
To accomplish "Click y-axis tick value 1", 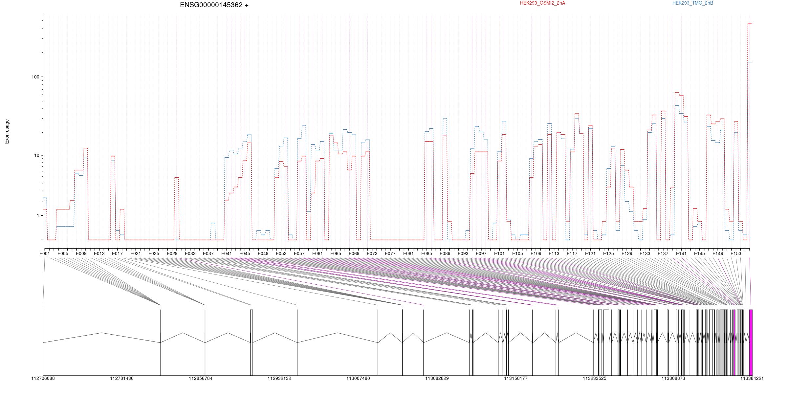I will pos(38,215).
